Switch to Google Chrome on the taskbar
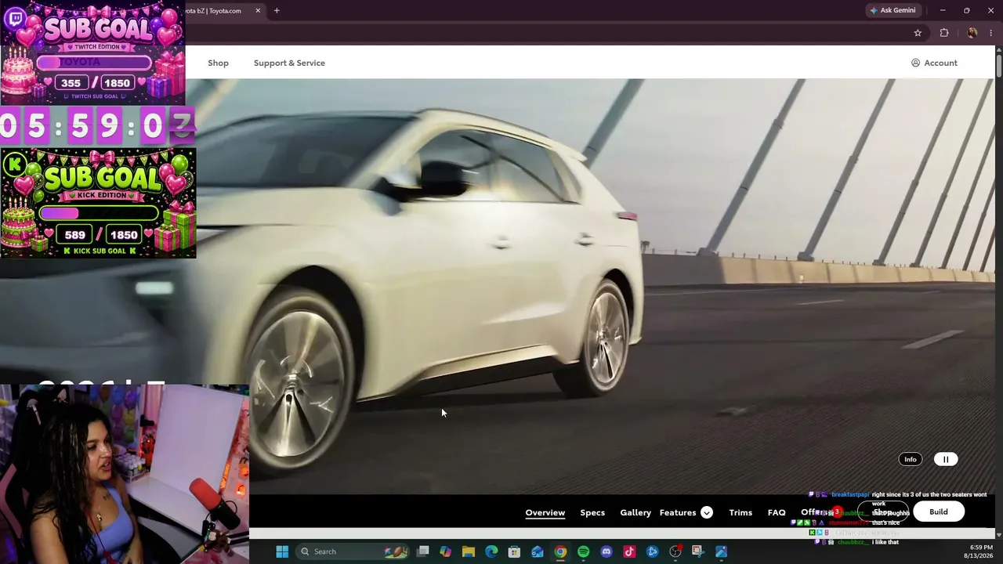 click(x=560, y=551)
